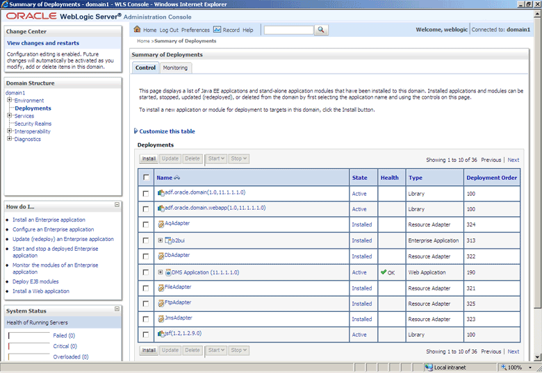Click the jsf(1.2,1.2.9.0) library icon
Viewport: 542px width, 373px height.
coord(161,333)
